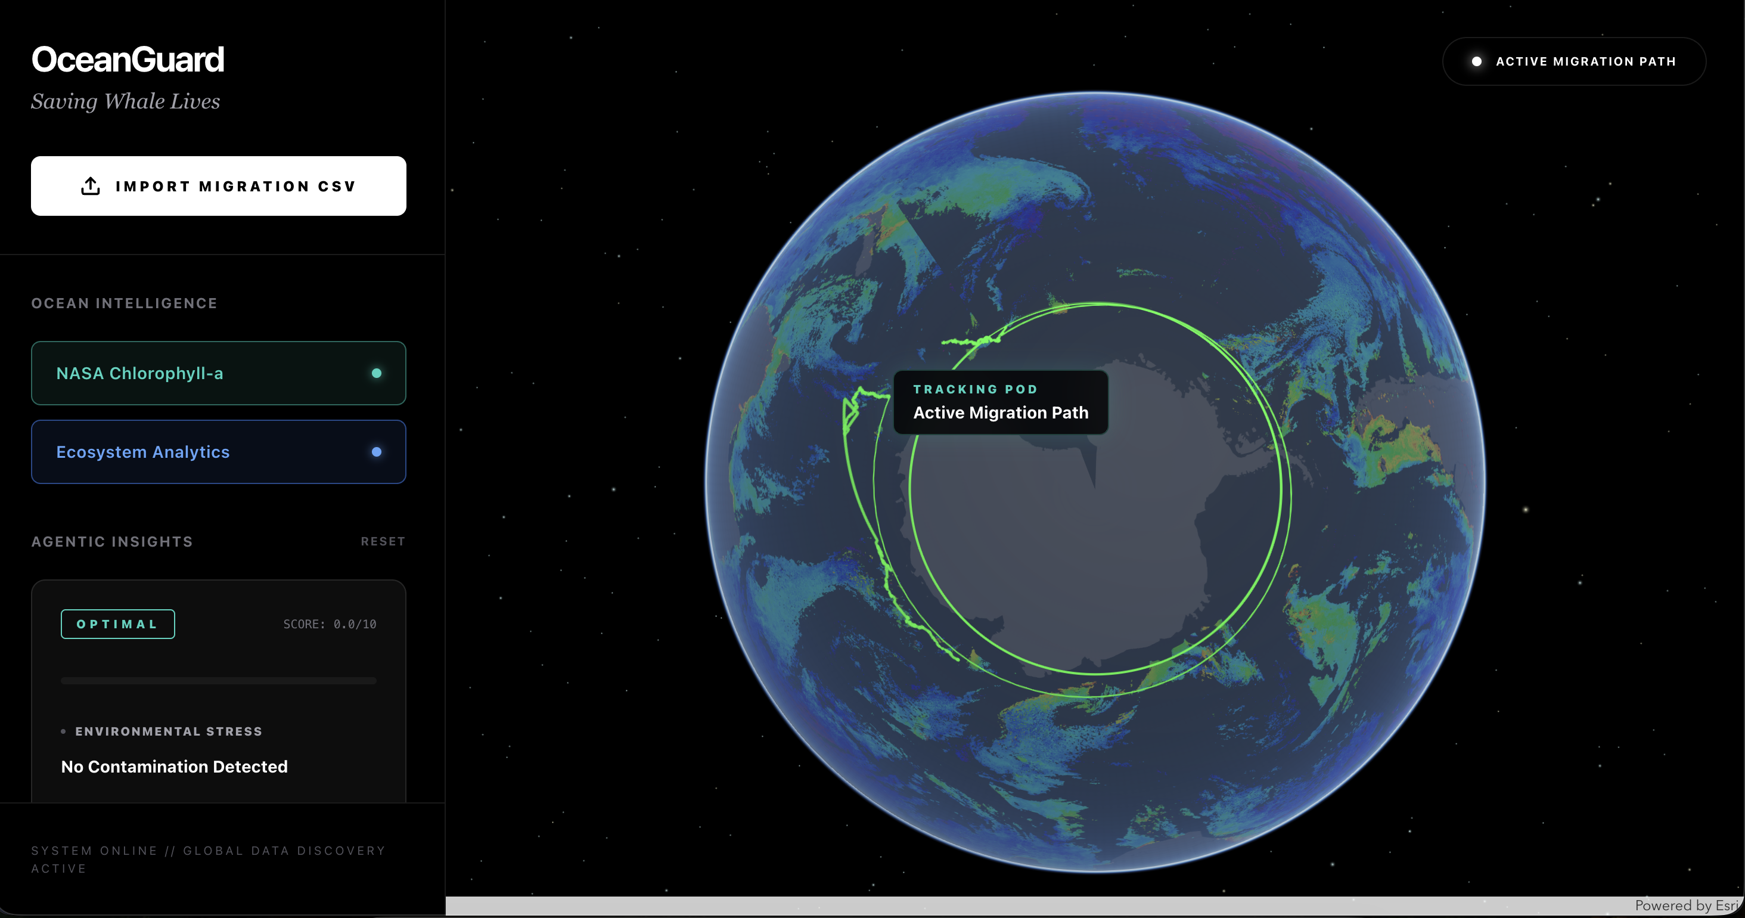Click the OceanGuard logo title
Image resolution: width=1745 pixels, height=918 pixels.
pos(128,60)
